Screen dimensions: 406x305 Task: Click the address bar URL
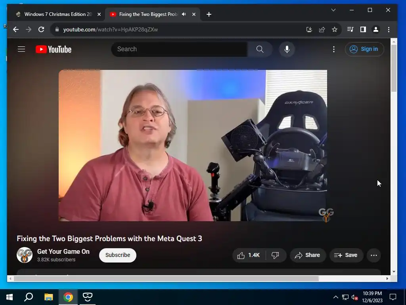111,29
